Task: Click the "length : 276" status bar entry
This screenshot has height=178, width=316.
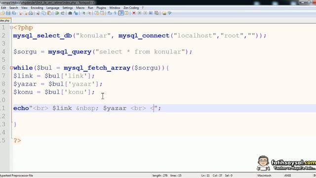Action: click(160, 176)
